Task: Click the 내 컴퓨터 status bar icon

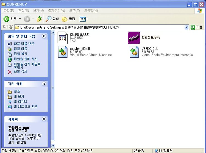Action: pos(156,151)
